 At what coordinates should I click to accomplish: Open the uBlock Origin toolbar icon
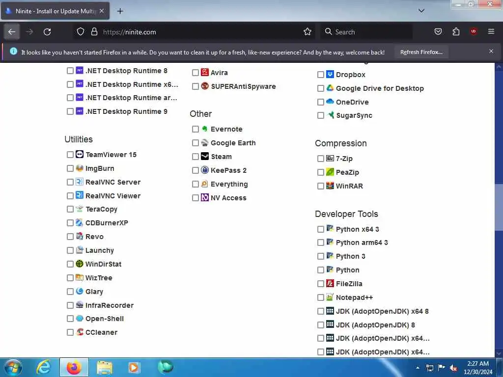474,32
